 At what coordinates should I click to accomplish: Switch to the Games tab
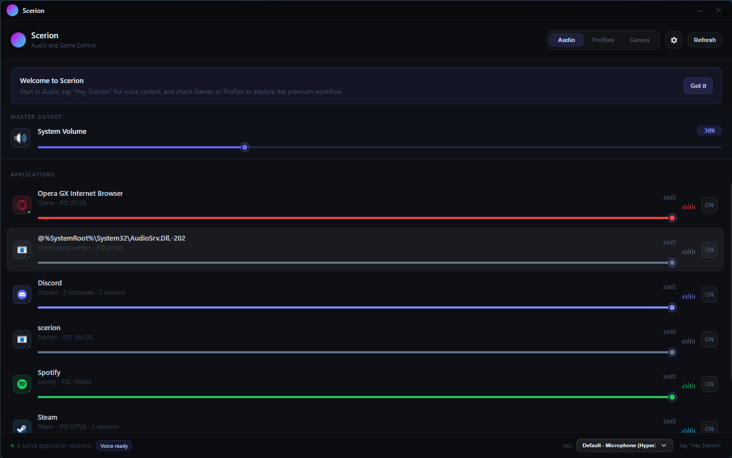tap(640, 40)
